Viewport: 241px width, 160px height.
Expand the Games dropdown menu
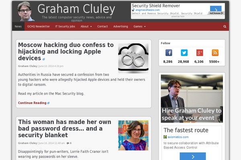[139, 26]
